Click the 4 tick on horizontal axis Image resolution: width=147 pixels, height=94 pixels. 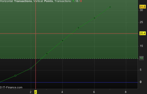click(x=62, y=92)
